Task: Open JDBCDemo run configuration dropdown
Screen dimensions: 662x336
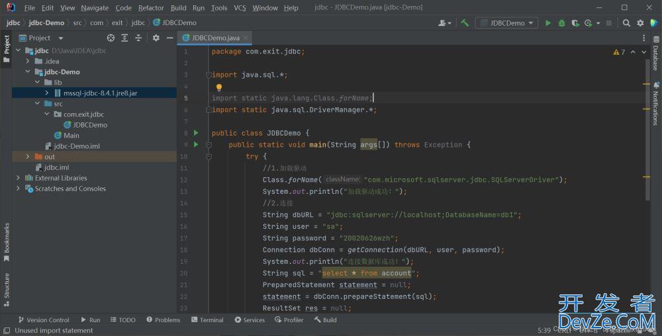Action: pos(506,22)
